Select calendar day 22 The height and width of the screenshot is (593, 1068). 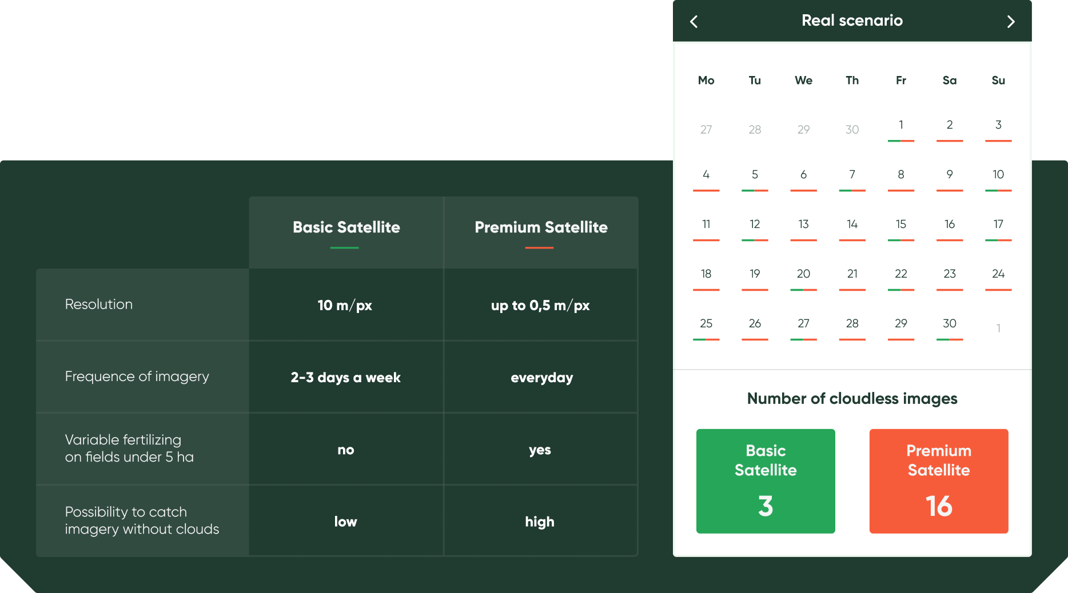(901, 278)
